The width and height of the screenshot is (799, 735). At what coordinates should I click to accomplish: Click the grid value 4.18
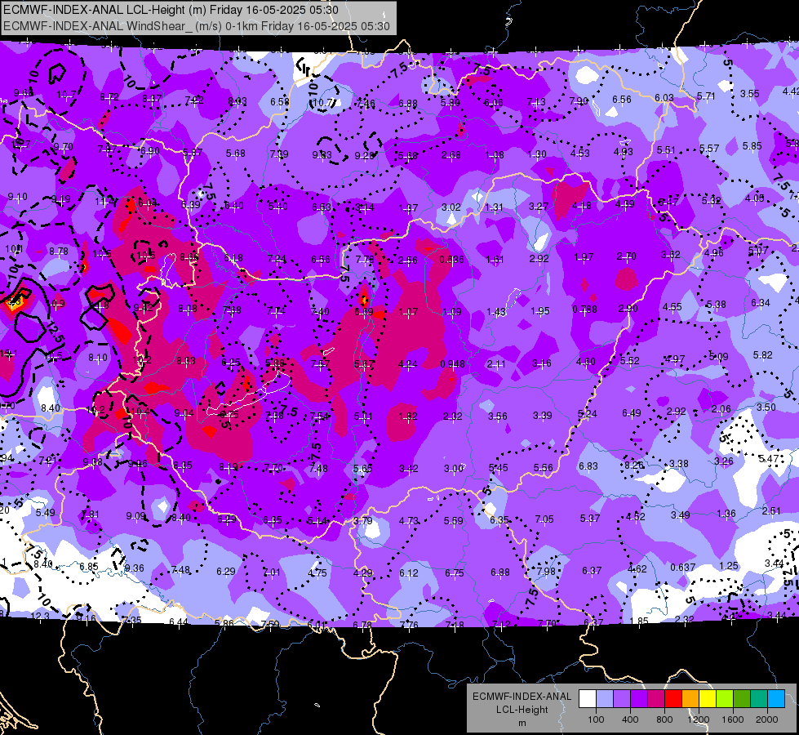[x=581, y=206]
